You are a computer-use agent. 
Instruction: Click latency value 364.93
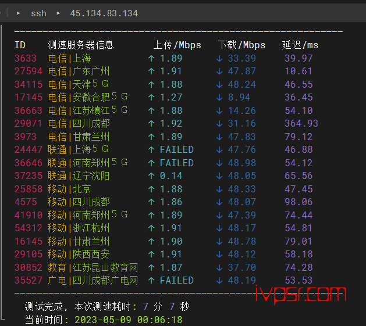301,123
